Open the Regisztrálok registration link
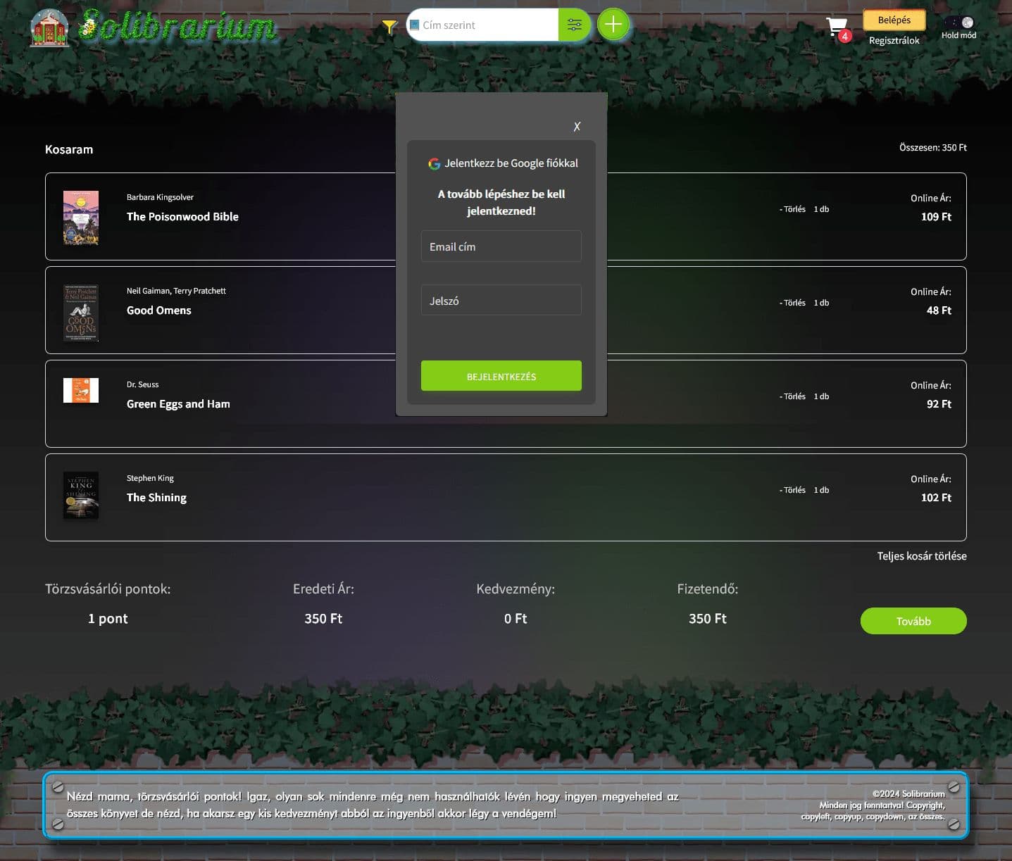The width and height of the screenshot is (1012, 861). pos(894,41)
